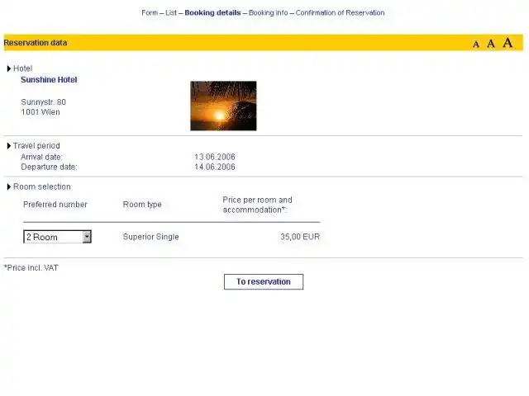Set the smallest font size A

(476, 45)
